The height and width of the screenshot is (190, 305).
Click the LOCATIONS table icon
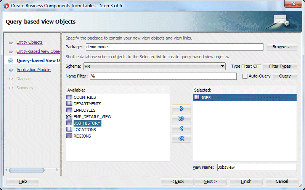(x=69, y=129)
